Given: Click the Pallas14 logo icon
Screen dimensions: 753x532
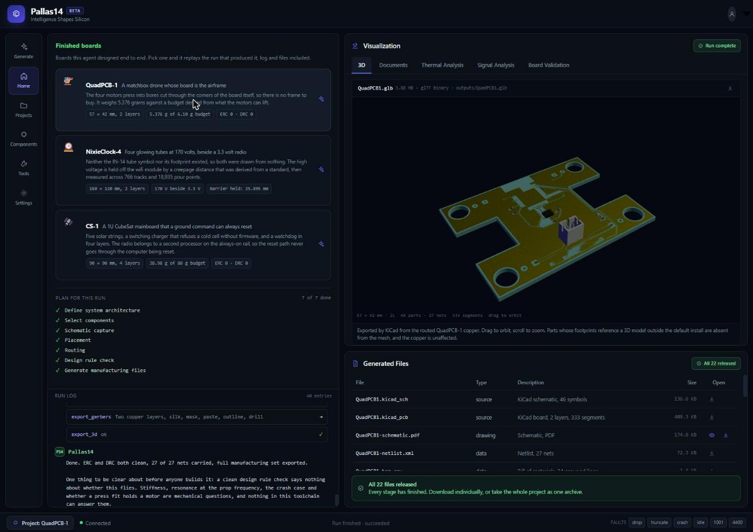Looking at the screenshot, I should (16, 14).
